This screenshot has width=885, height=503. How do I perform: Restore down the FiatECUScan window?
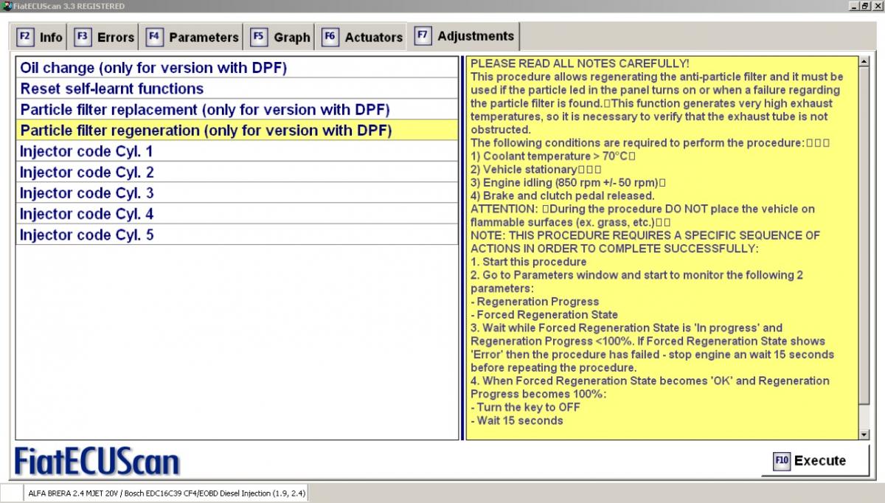pos(864,6)
